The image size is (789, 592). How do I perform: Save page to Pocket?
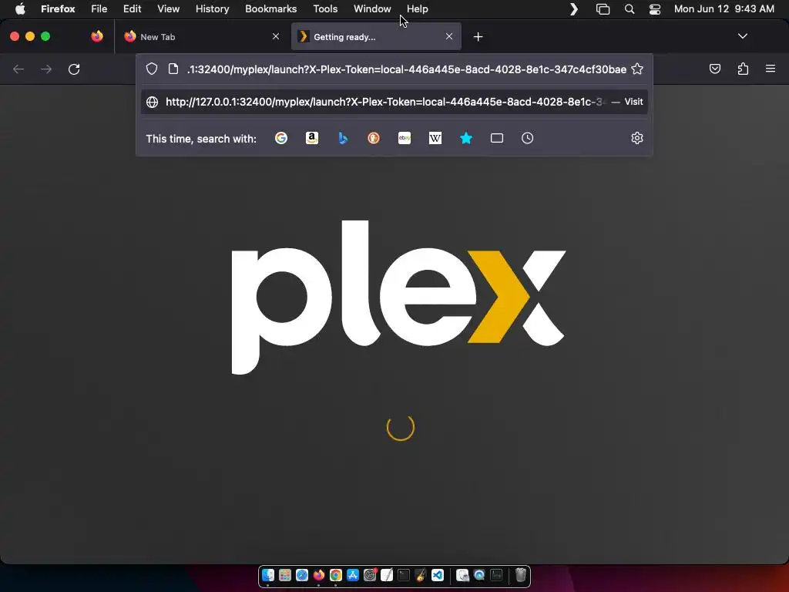click(x=714, y=69)
